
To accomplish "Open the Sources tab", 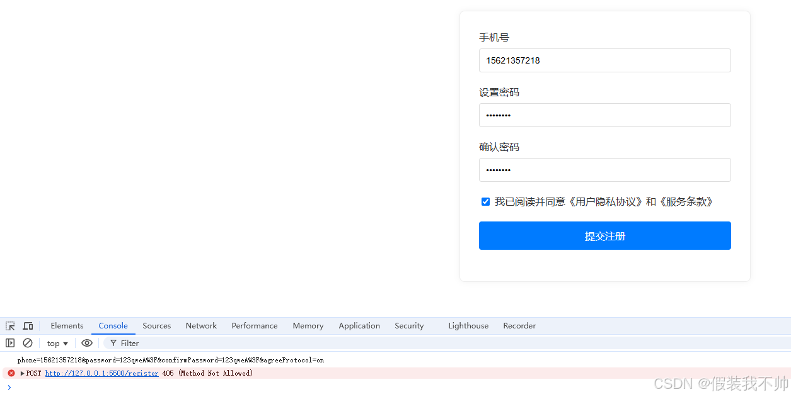I will click(157, 326).
